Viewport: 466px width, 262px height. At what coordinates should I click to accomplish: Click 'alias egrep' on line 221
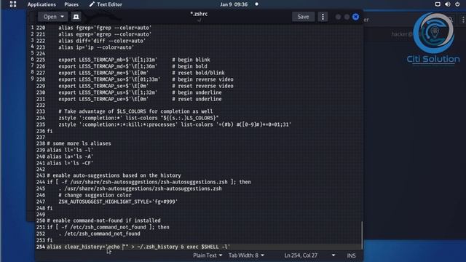click(x=105, y=34)
